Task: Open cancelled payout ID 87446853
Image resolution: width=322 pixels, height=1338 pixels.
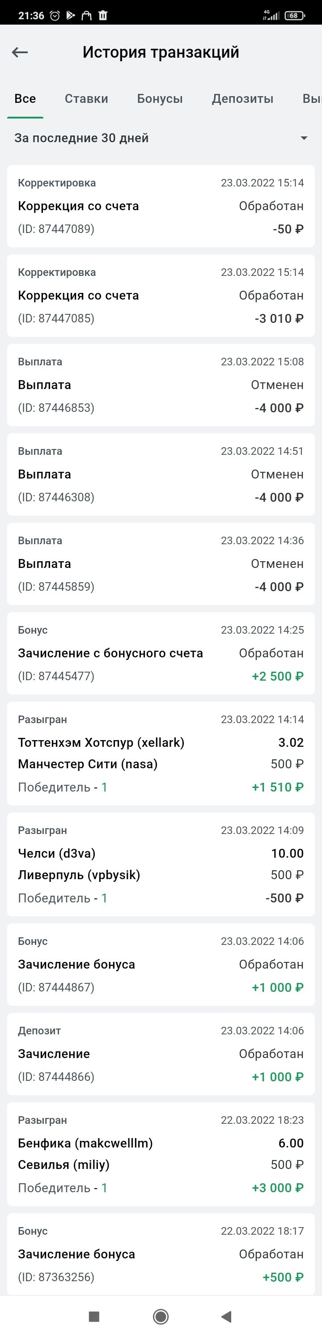Action: pos(161,385)
